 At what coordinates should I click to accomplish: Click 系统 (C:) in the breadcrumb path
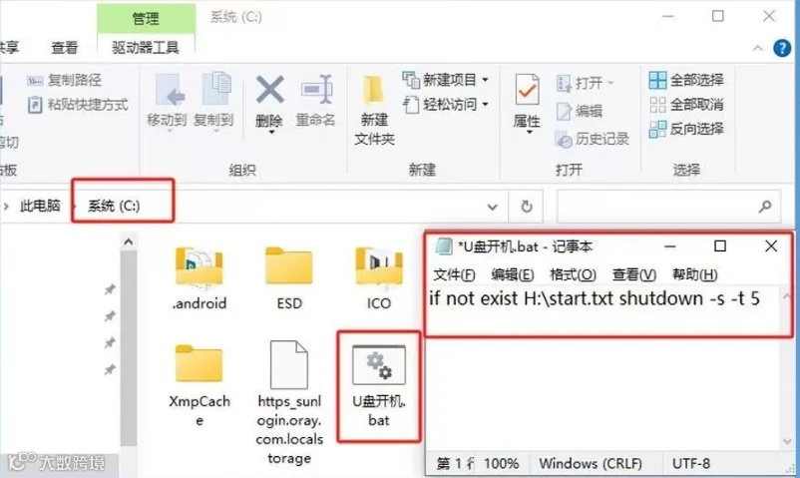(114, 206)
